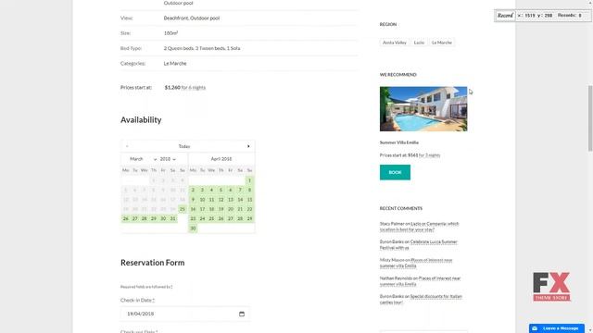Select April 30 in the calendar
The height and width of the screenshot is (333, 593).
coord(193,228)
